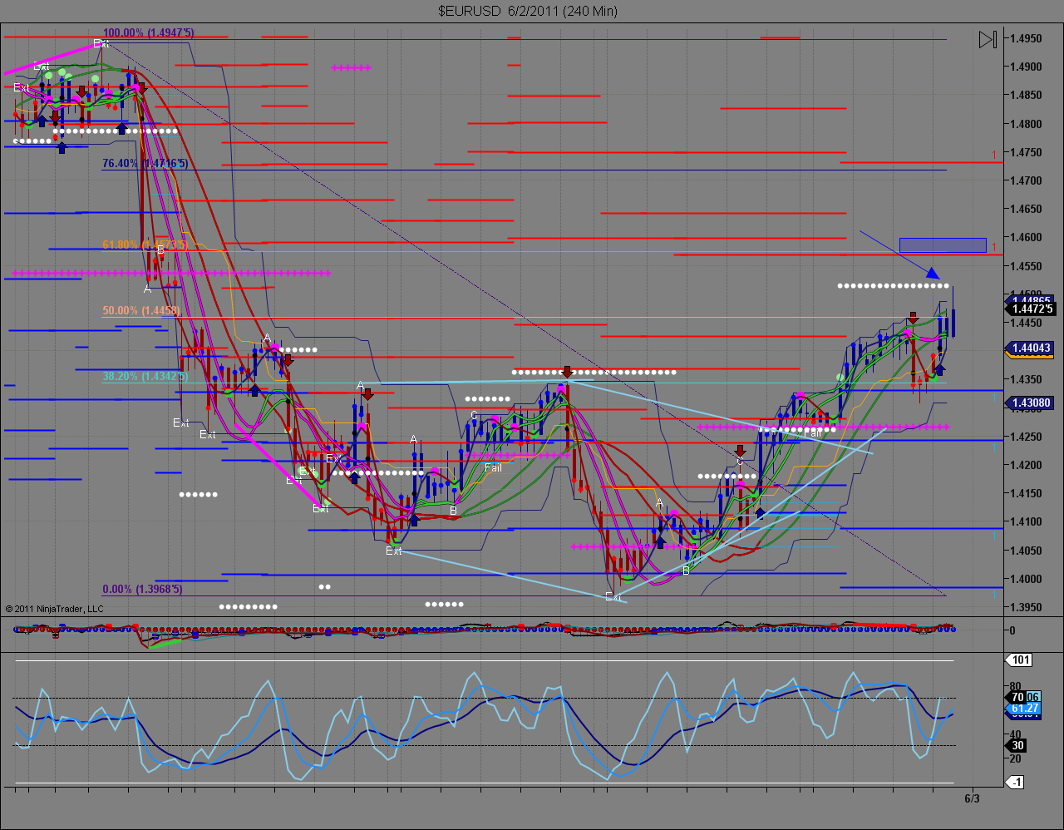Select the black 70 overbought level marker
Viewport: 1064px width, 830px height.
[x=1017, y=698]
